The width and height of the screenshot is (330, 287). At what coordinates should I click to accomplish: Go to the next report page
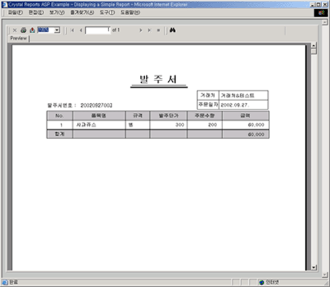pos(141,30)
